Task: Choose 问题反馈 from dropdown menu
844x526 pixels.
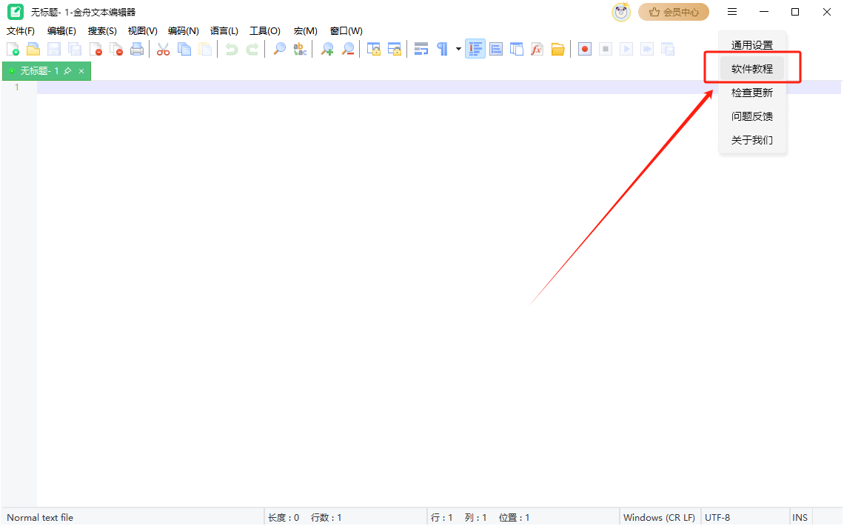Action: pyautogui.click(x=752, y=116)
